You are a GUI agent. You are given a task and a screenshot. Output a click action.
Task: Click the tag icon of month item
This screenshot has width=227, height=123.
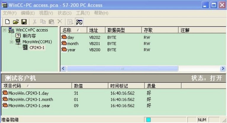pos(64,43)
